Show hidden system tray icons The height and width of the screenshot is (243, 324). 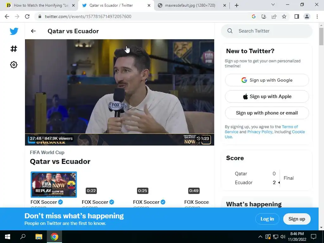tap(260, 237)
